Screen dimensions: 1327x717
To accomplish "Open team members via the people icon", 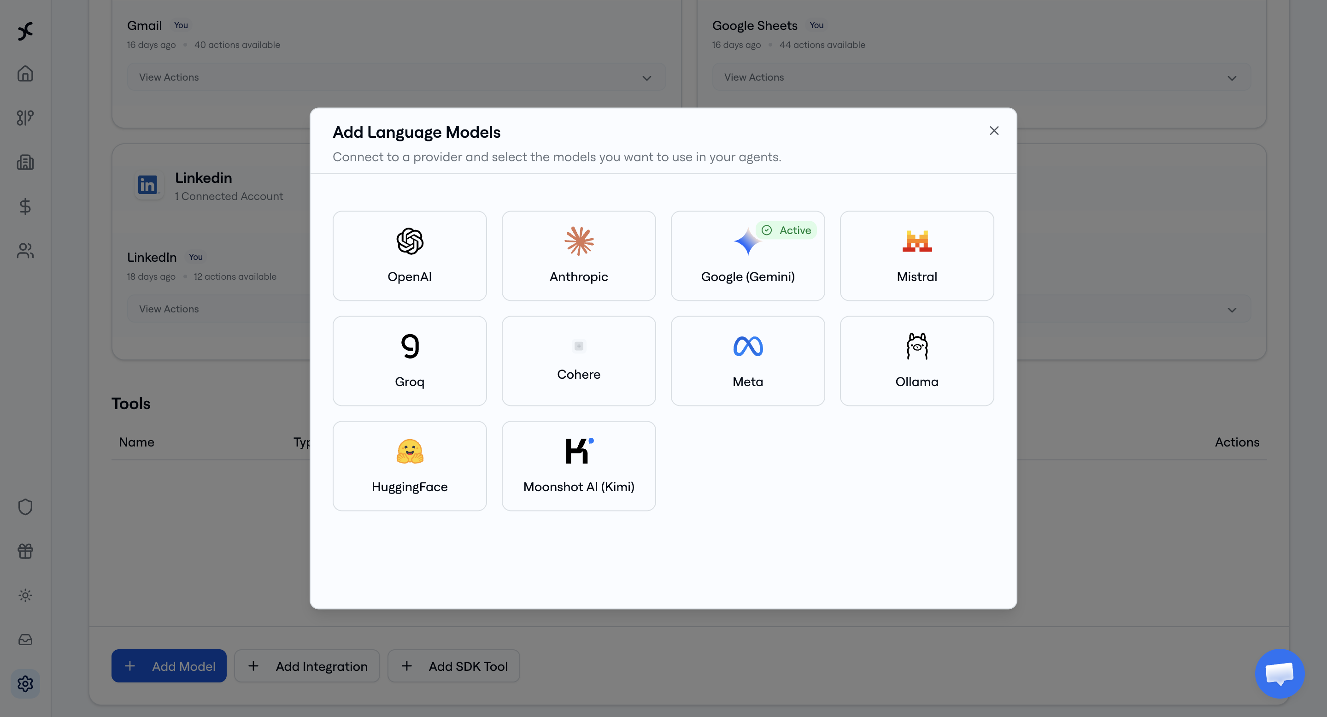I will [25, 251].
